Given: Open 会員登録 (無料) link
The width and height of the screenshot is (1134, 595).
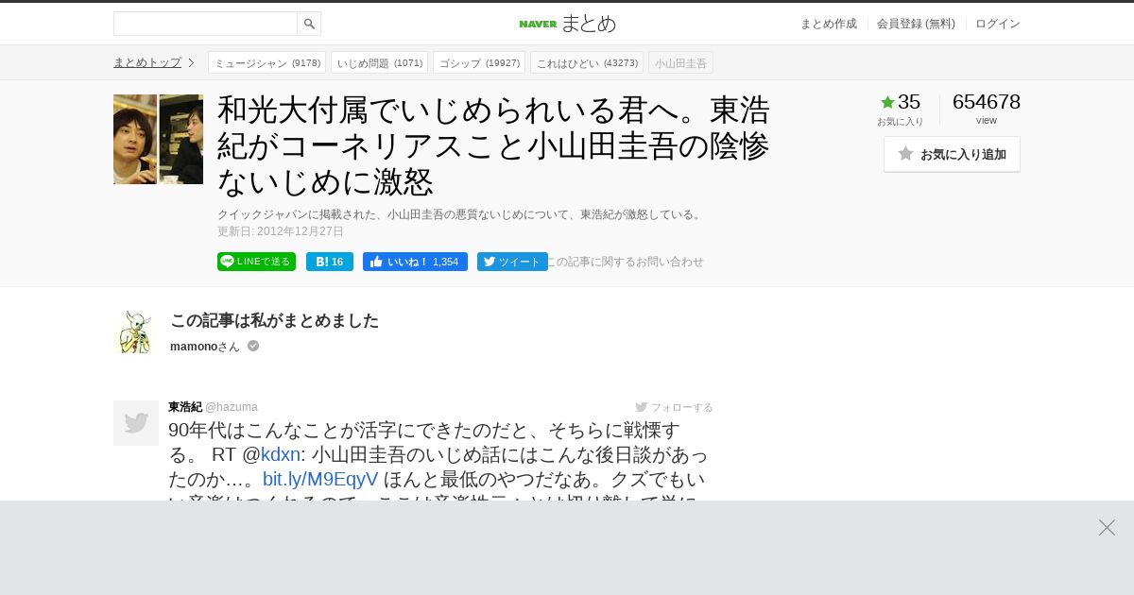Looking at the screenshot, I should (916, 24).
